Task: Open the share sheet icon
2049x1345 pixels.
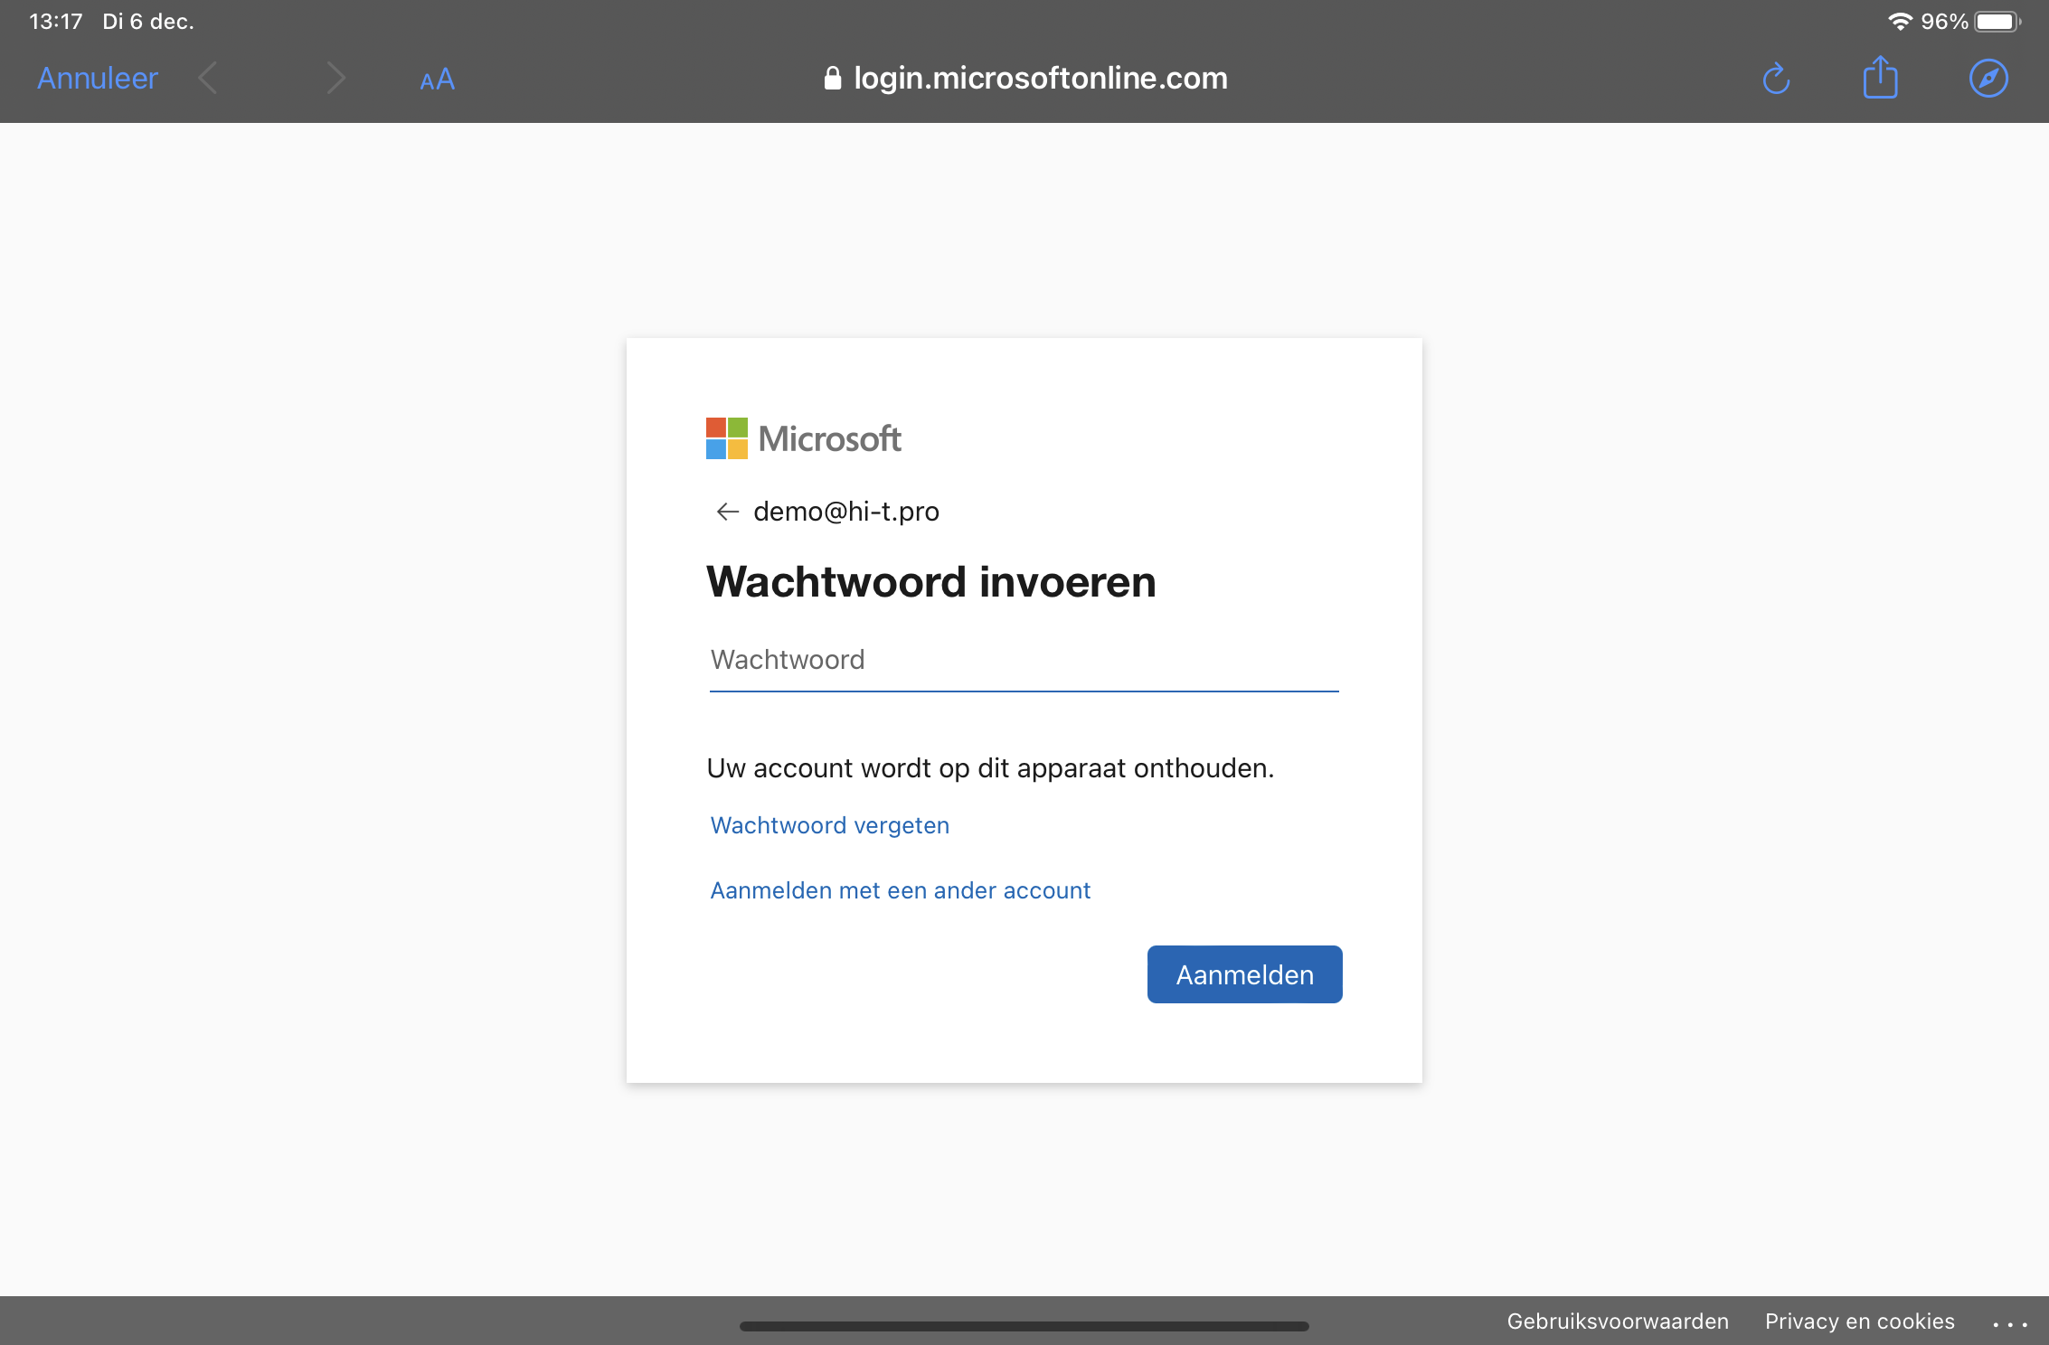Action: pyautogui.click(x=1881, y=77)
